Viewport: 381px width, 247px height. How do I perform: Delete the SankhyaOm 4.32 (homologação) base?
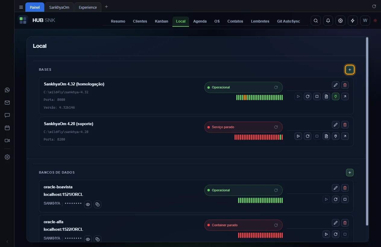click(x=345, y=85)
